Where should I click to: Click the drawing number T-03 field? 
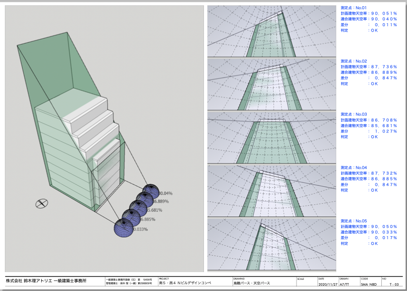click(393, 284)
